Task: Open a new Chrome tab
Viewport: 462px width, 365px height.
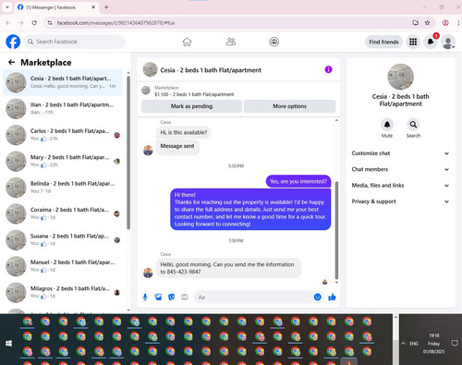Action: click(106, 7)
